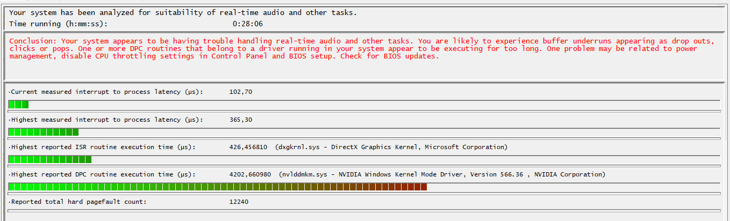Click the "Reported total hard pagefault count" label
This screenshot has width=730, height=221.
77,202
